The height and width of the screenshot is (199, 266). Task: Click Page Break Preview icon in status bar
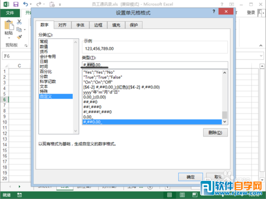pyautogui.click(x=195, y=195)
